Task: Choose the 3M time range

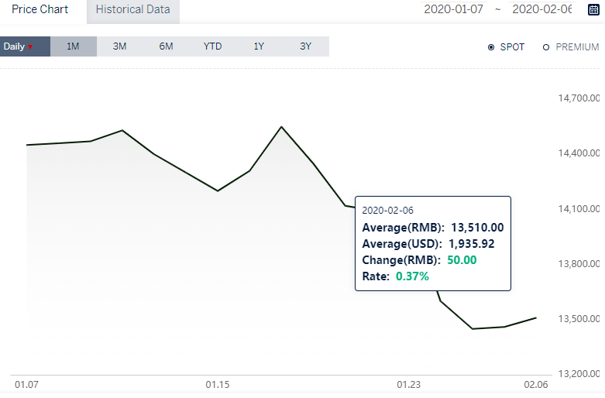Action: click(119, 46)
